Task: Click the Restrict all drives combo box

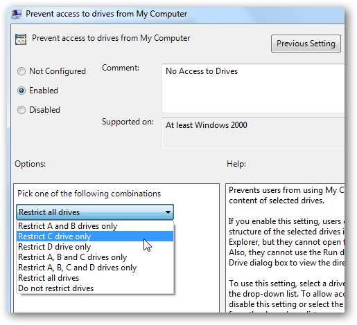Action: [95, 212]
